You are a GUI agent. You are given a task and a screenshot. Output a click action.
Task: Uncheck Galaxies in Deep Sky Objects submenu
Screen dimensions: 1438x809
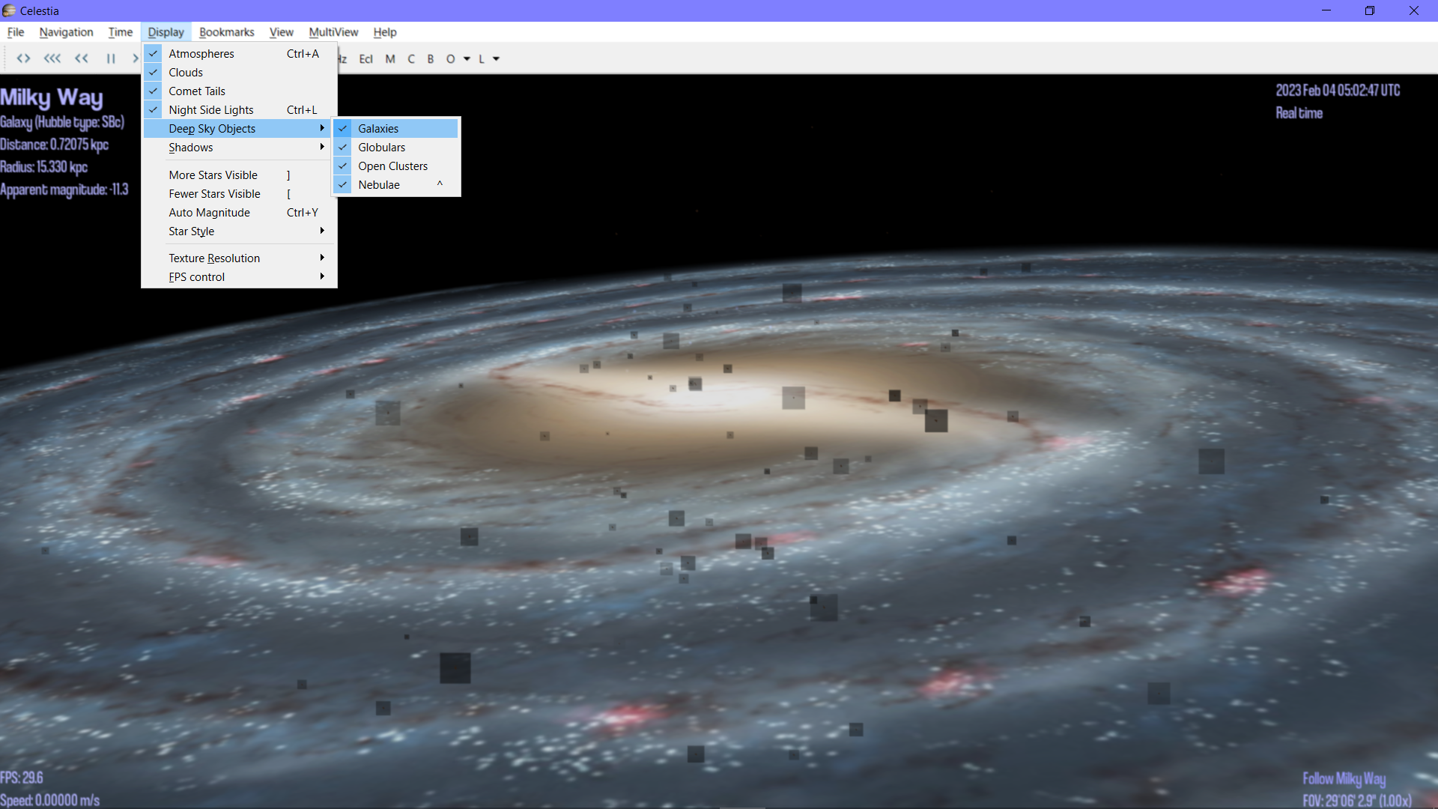coord(396,128)
